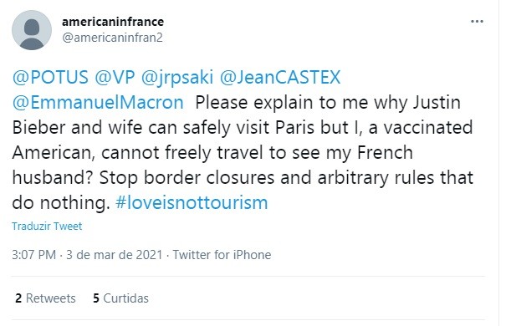506x326 pixels.
Task: Click the americaninfrance display name
Action: pos(113,22)
